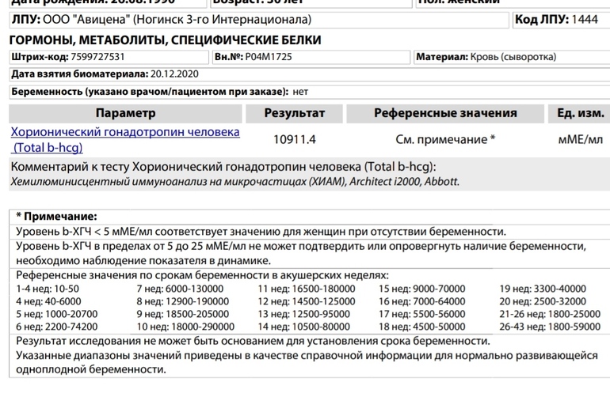Open the Хорионический гонадотропин человека link

tap(124, 133)
